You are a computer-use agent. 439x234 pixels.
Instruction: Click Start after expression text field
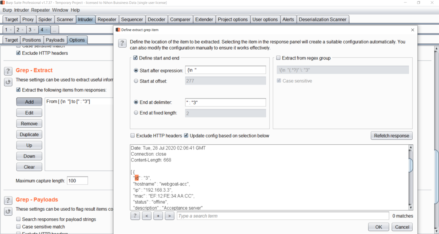point(225,70)
